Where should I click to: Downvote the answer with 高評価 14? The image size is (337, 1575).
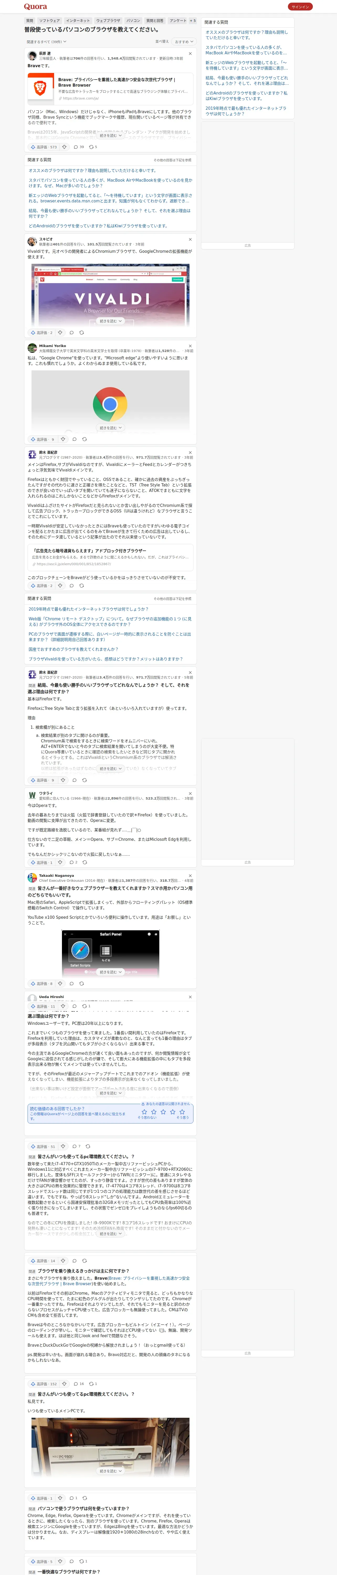[x=63, y=1261]
